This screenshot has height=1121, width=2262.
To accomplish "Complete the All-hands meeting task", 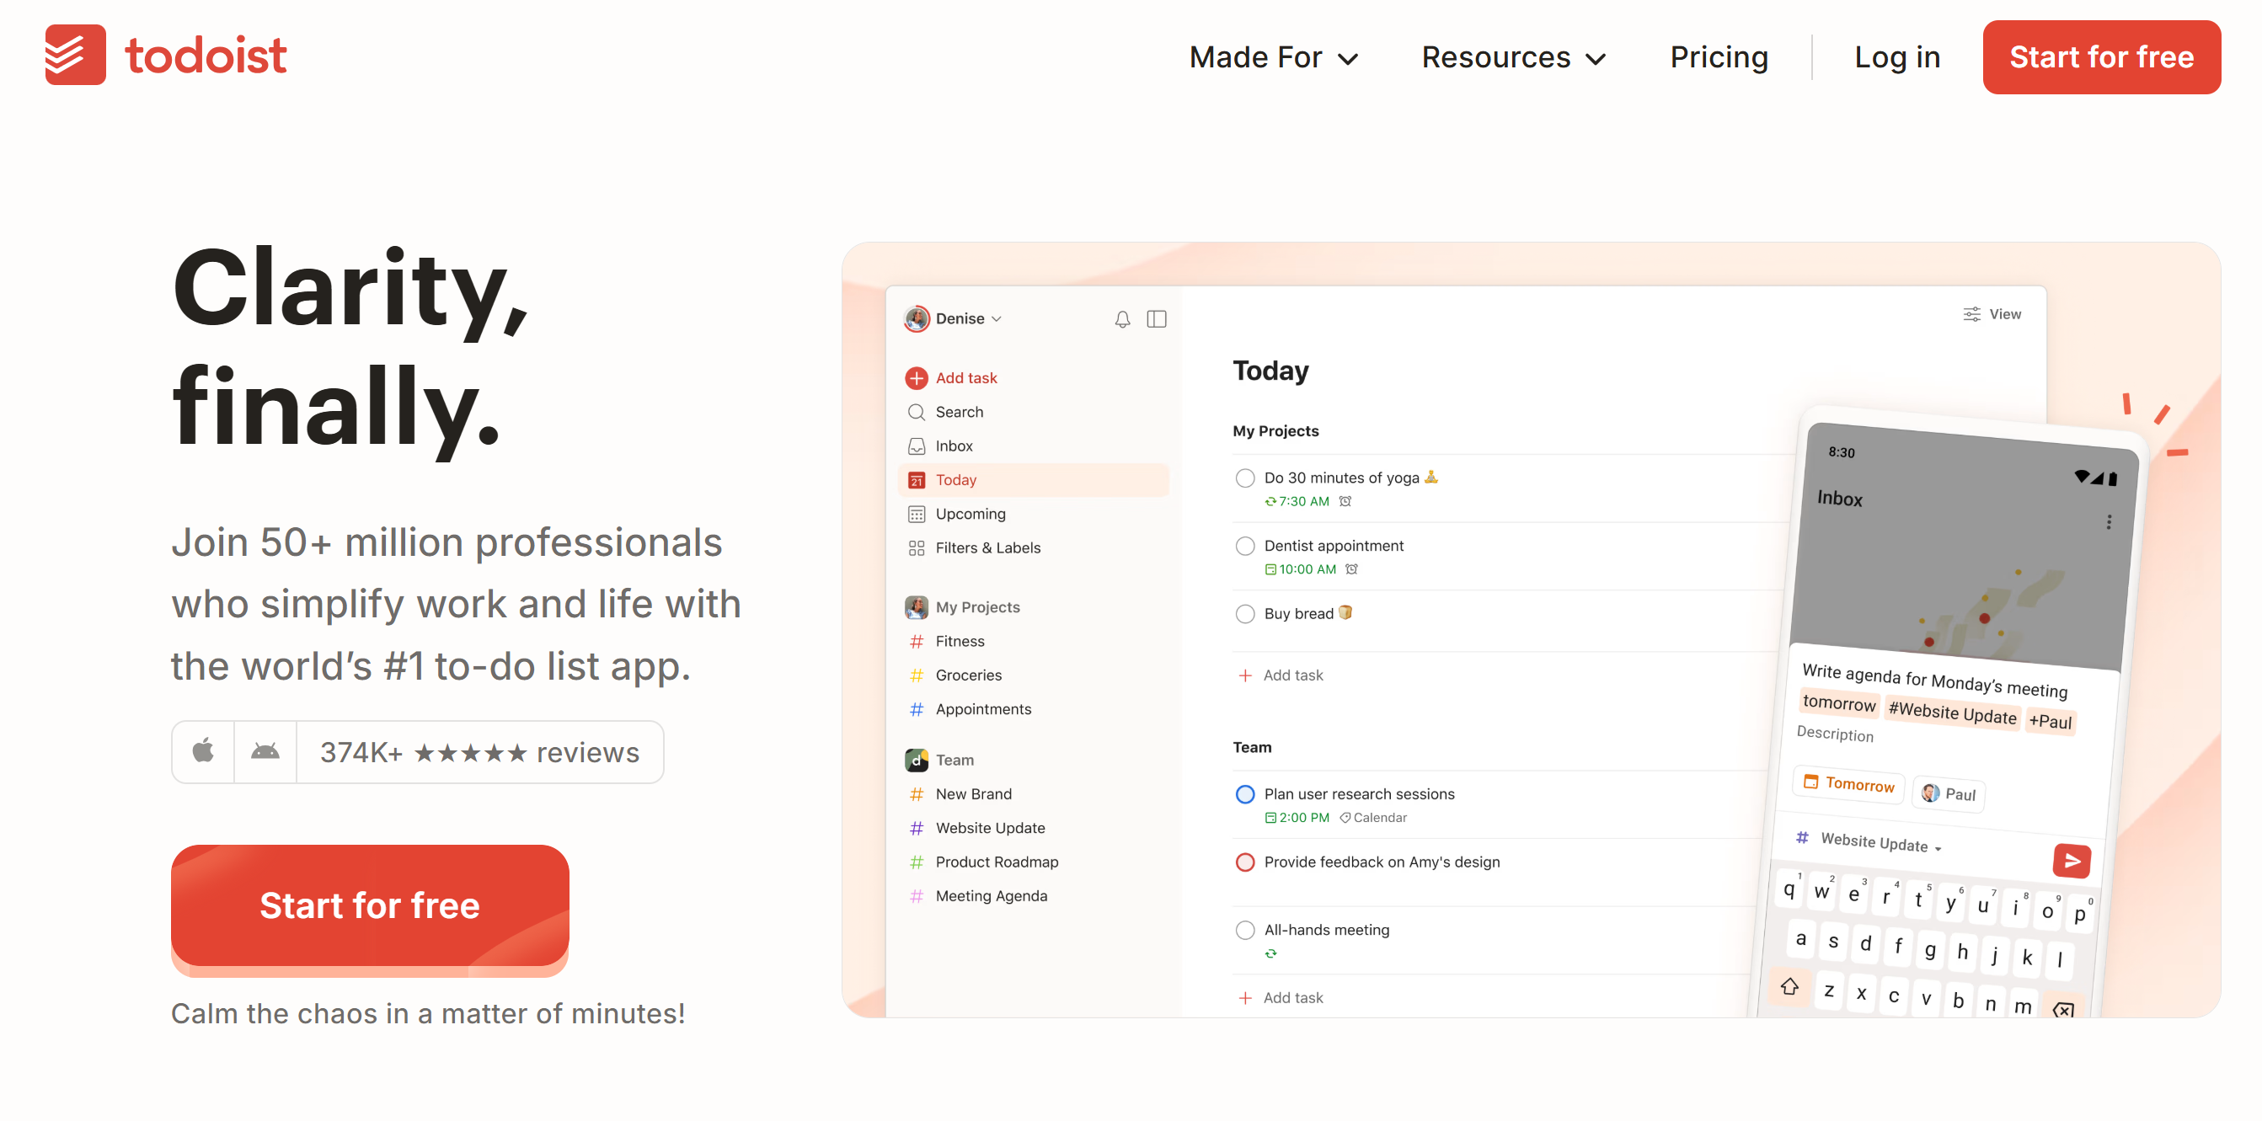I will tap(1244, 931).
